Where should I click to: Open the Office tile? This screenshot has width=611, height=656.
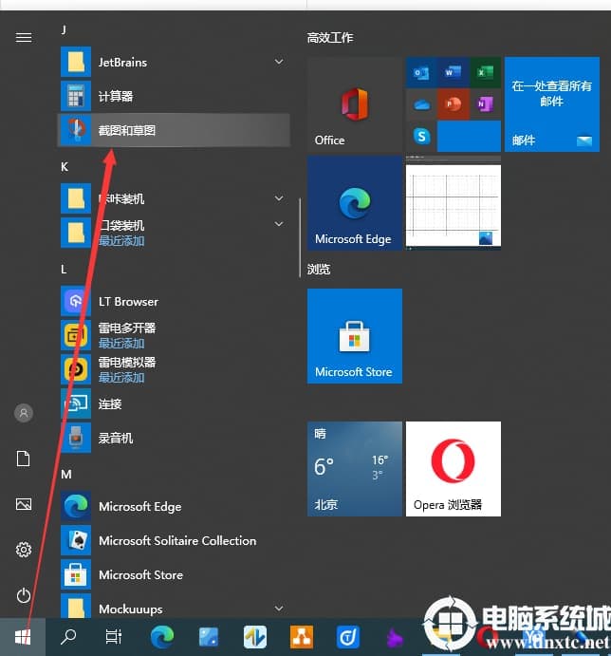point(355,104)
